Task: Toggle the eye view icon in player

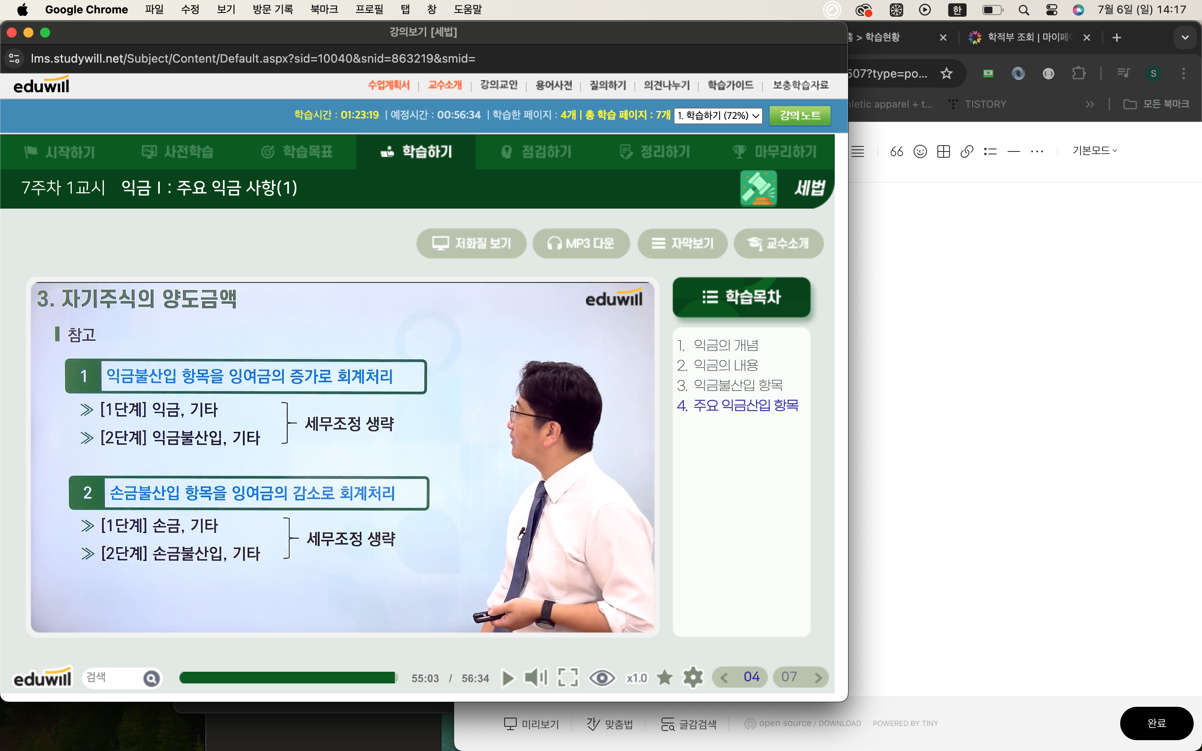Action: (601, 678)
